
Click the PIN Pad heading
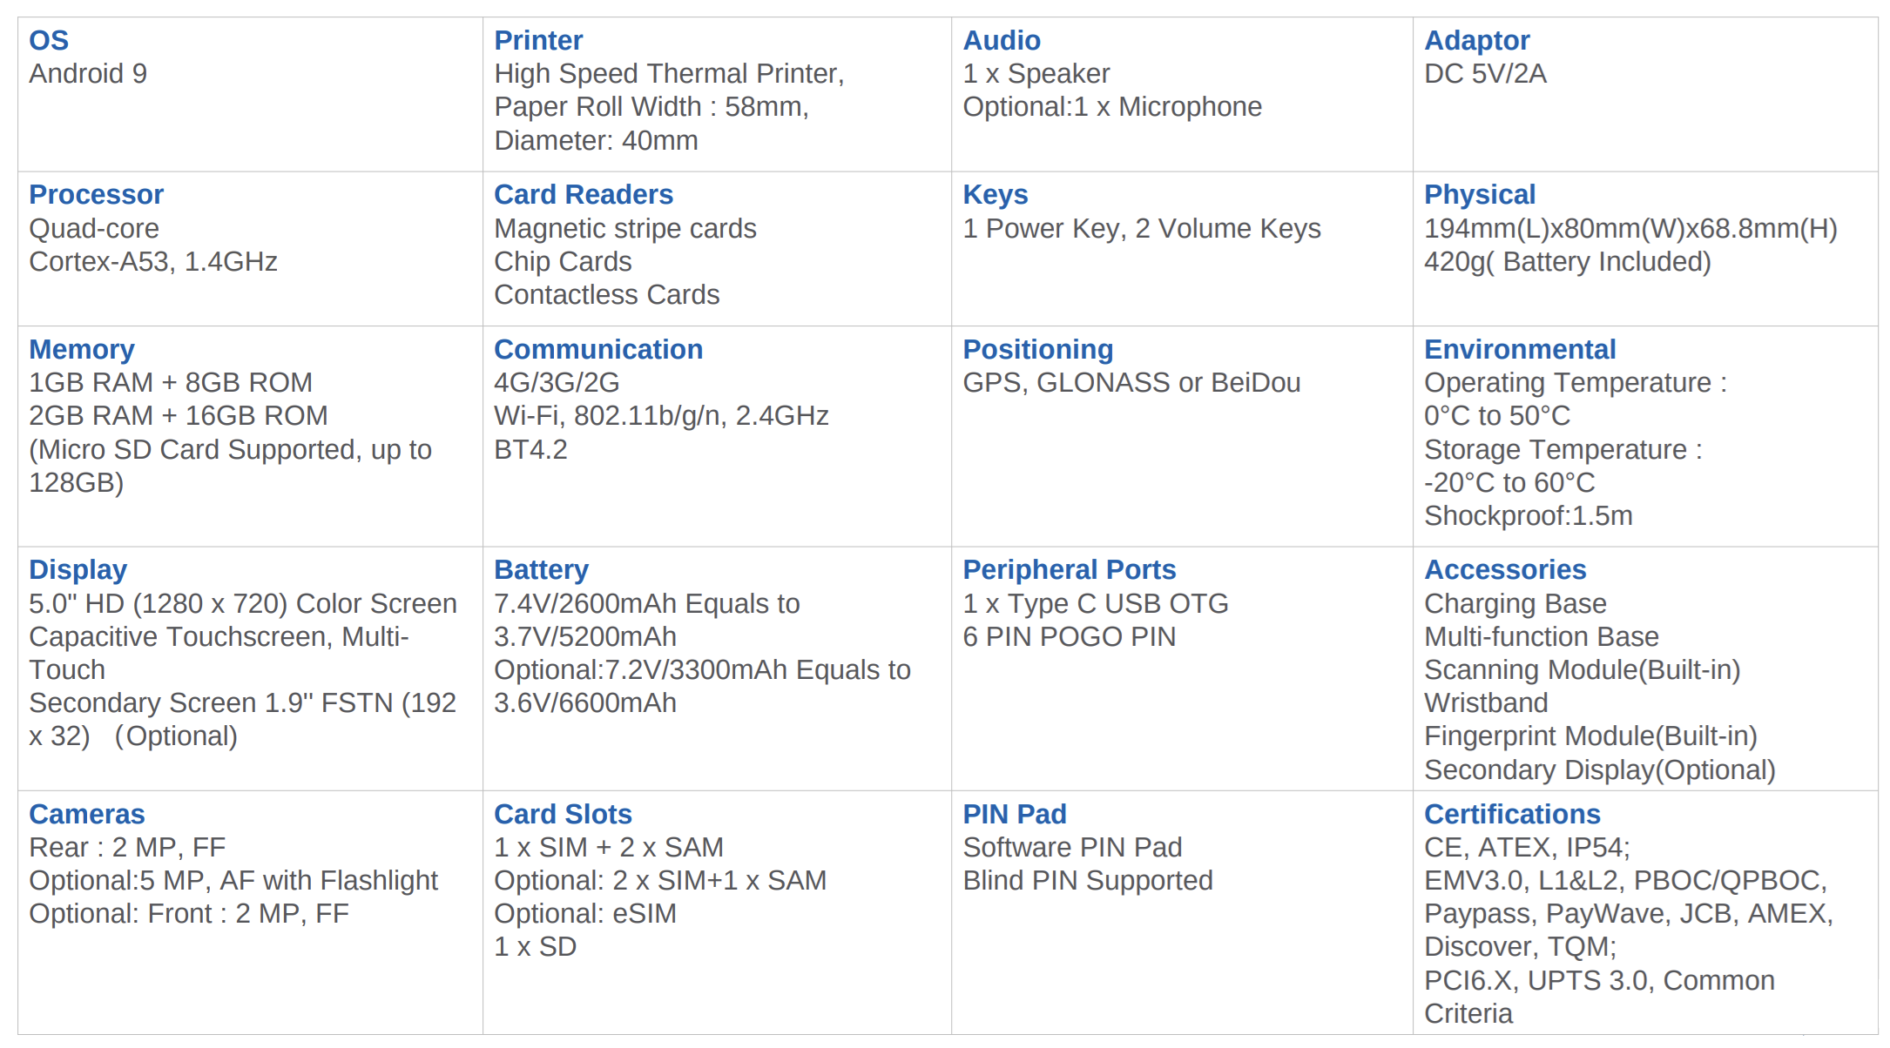(x=1014, y=814)
